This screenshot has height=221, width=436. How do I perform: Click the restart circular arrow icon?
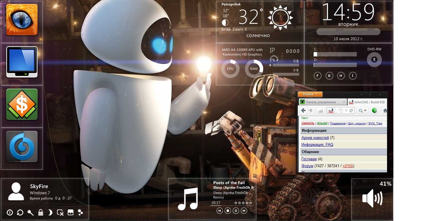pyautogui.click(x=20, y=213)
